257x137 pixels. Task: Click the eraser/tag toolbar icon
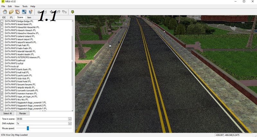pyautogui.click(x=18, y=12)
